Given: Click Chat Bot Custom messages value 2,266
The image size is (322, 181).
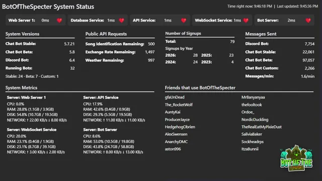Looking at the screenshot, I should point(309,68).
